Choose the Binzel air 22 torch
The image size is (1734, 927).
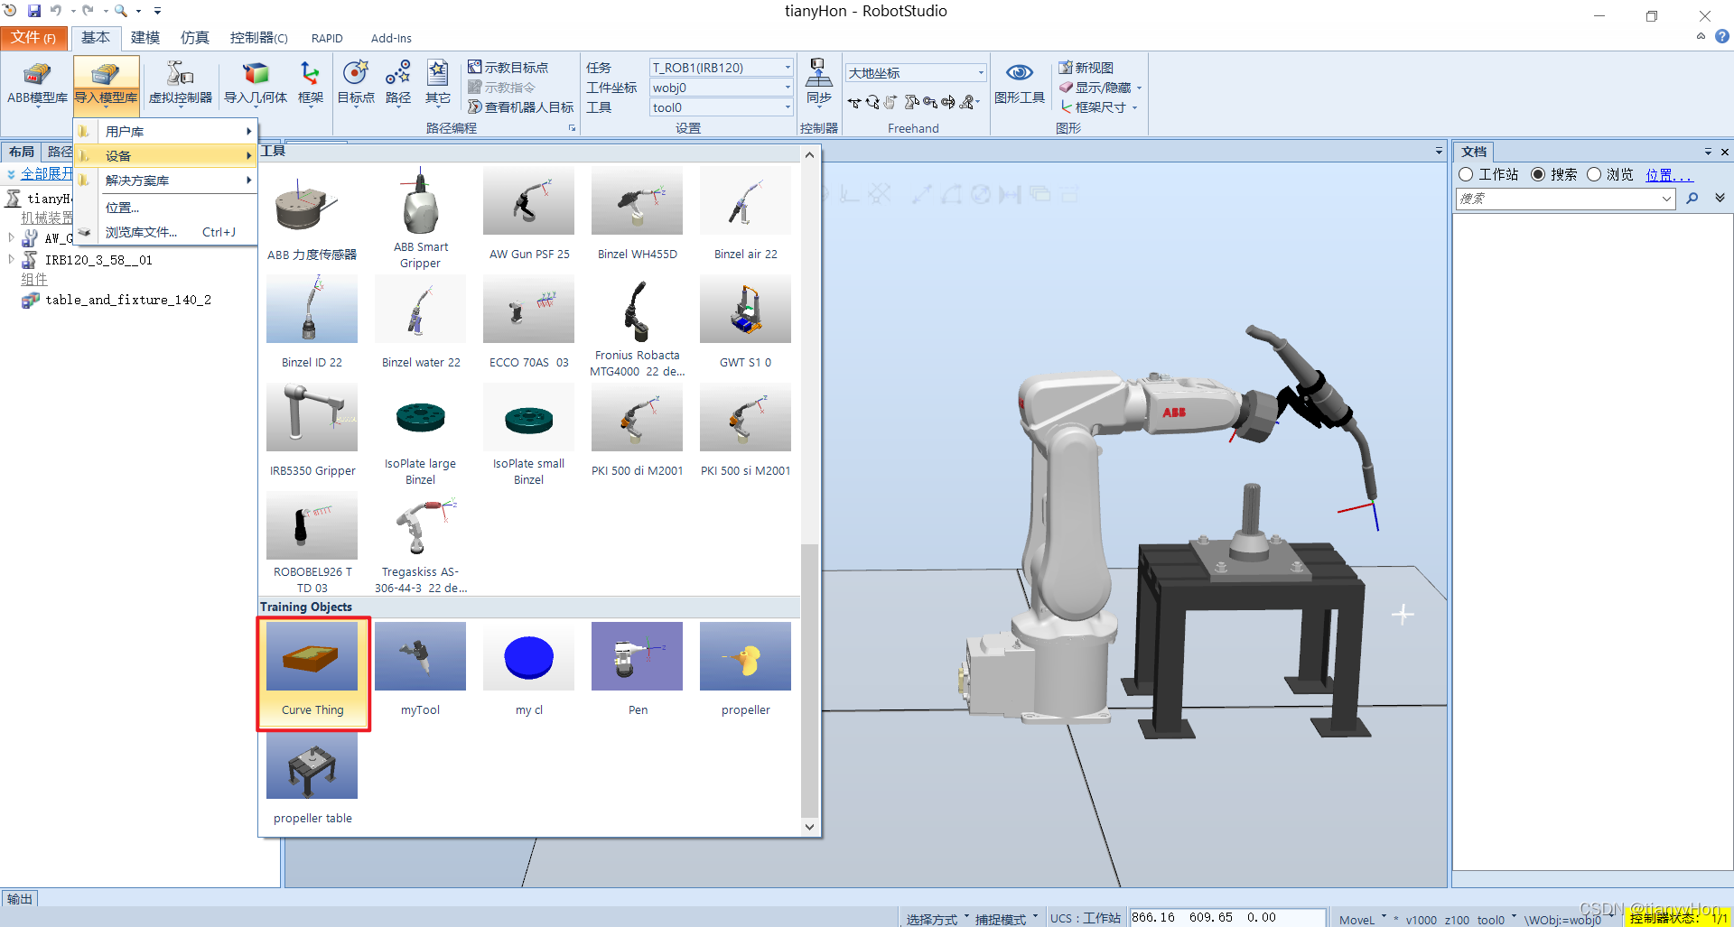pyautogui.click(x=746, y=214)
